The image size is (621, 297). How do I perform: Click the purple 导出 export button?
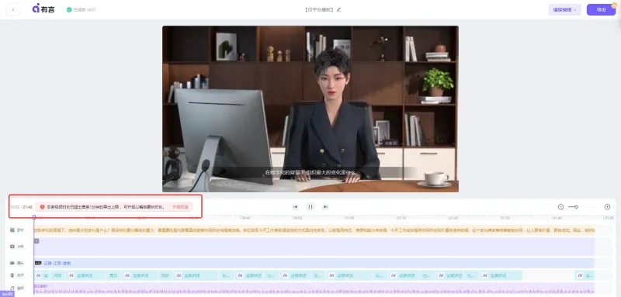[601, 10]
